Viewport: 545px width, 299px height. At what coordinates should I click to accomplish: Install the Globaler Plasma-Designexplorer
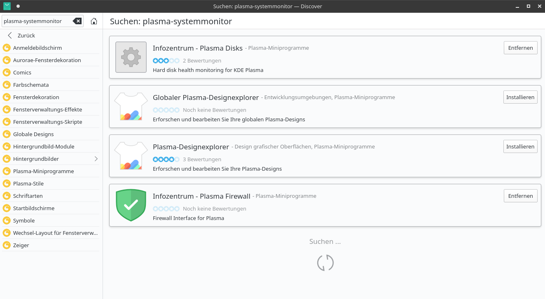coord(520,97)
